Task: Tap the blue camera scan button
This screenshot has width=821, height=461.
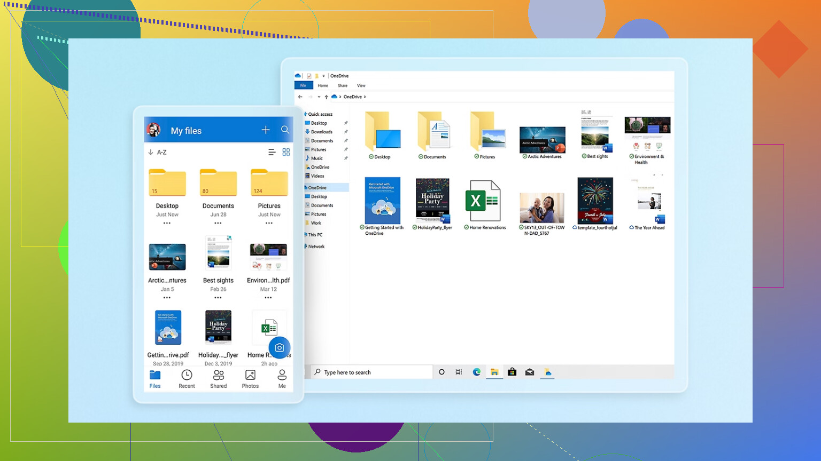Action: click(279, 347)
